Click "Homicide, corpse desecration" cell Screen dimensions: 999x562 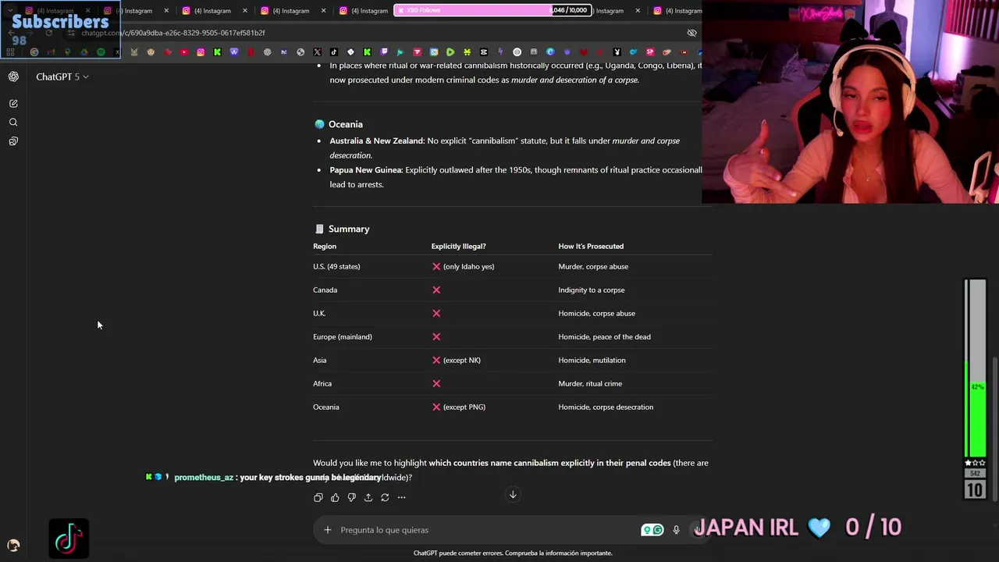coord(606,407)
